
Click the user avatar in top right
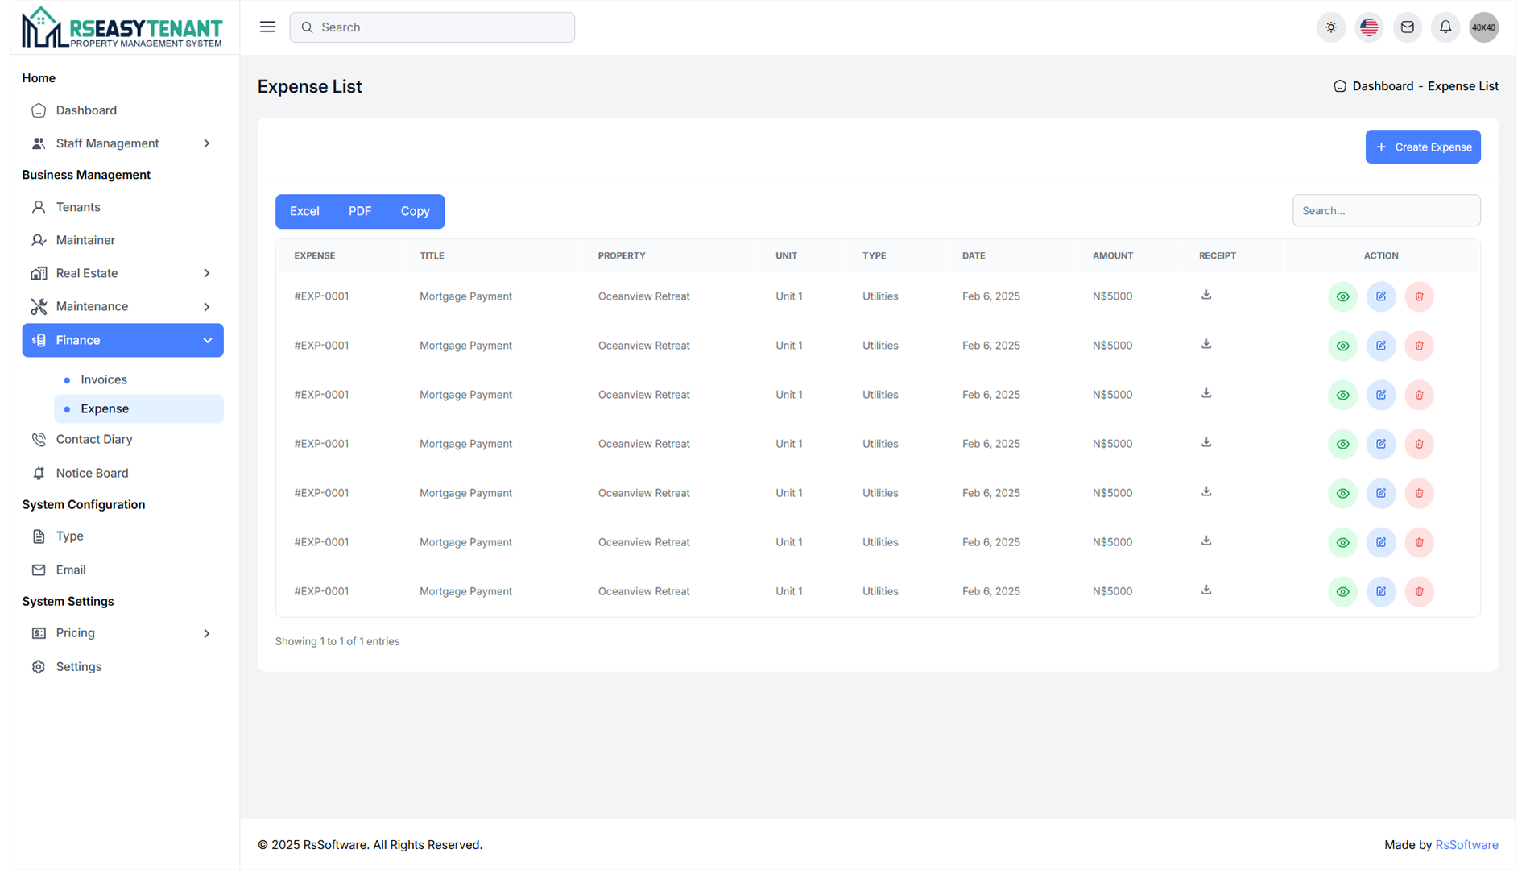click(x=1483, y=27)
